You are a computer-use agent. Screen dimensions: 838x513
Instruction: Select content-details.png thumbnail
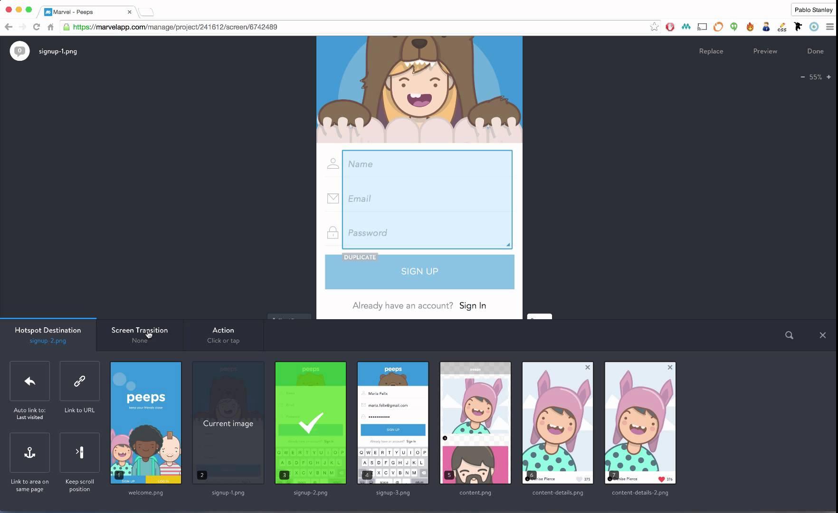click(x=558, y=423)
